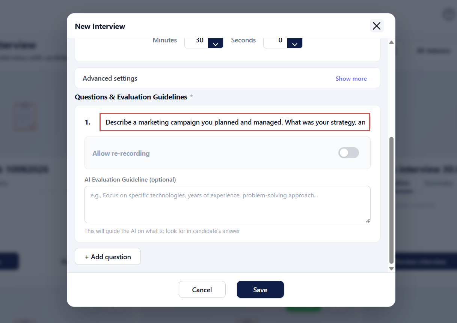Viewport: 457px width, 323px height.
Task: Click the dialog scrollbar thumb
Action: tap(391, 200)
